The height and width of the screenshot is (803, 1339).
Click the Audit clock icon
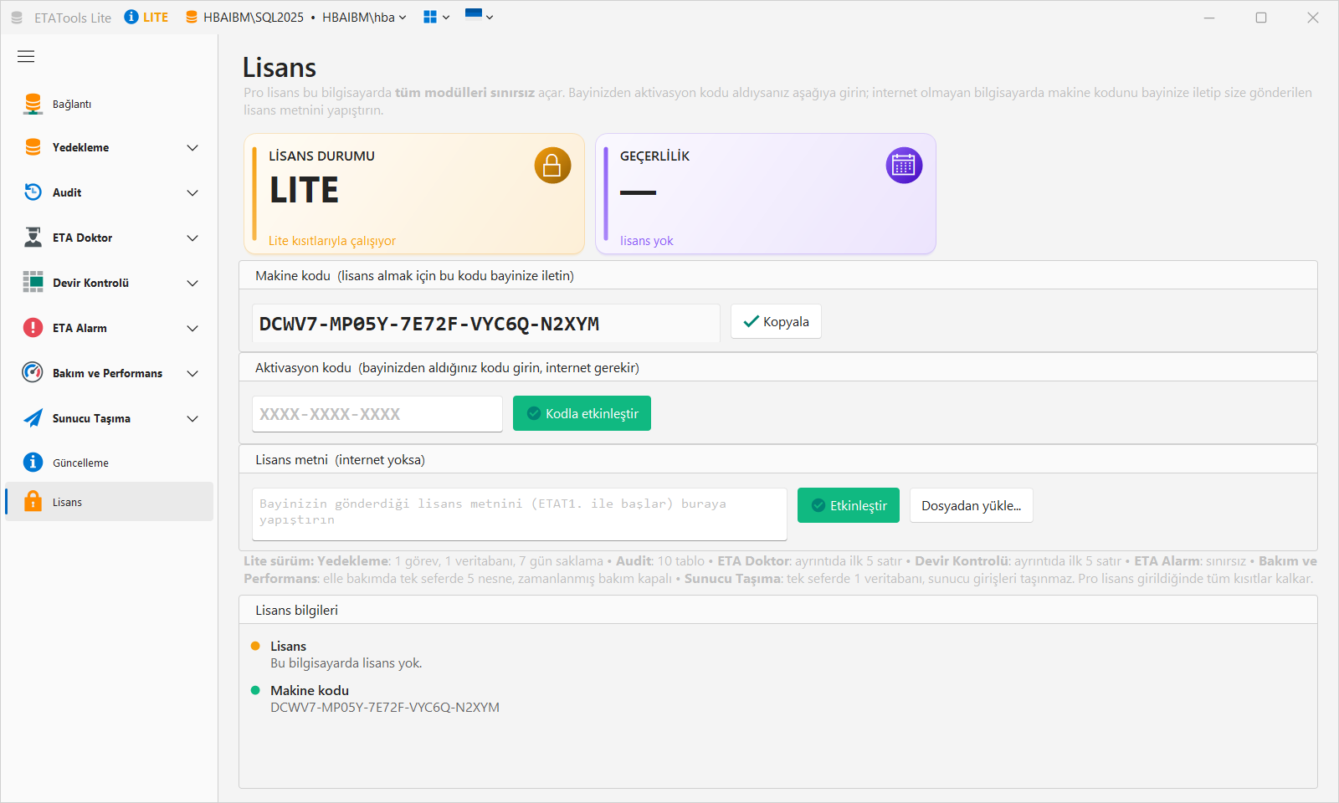point(33,192)
